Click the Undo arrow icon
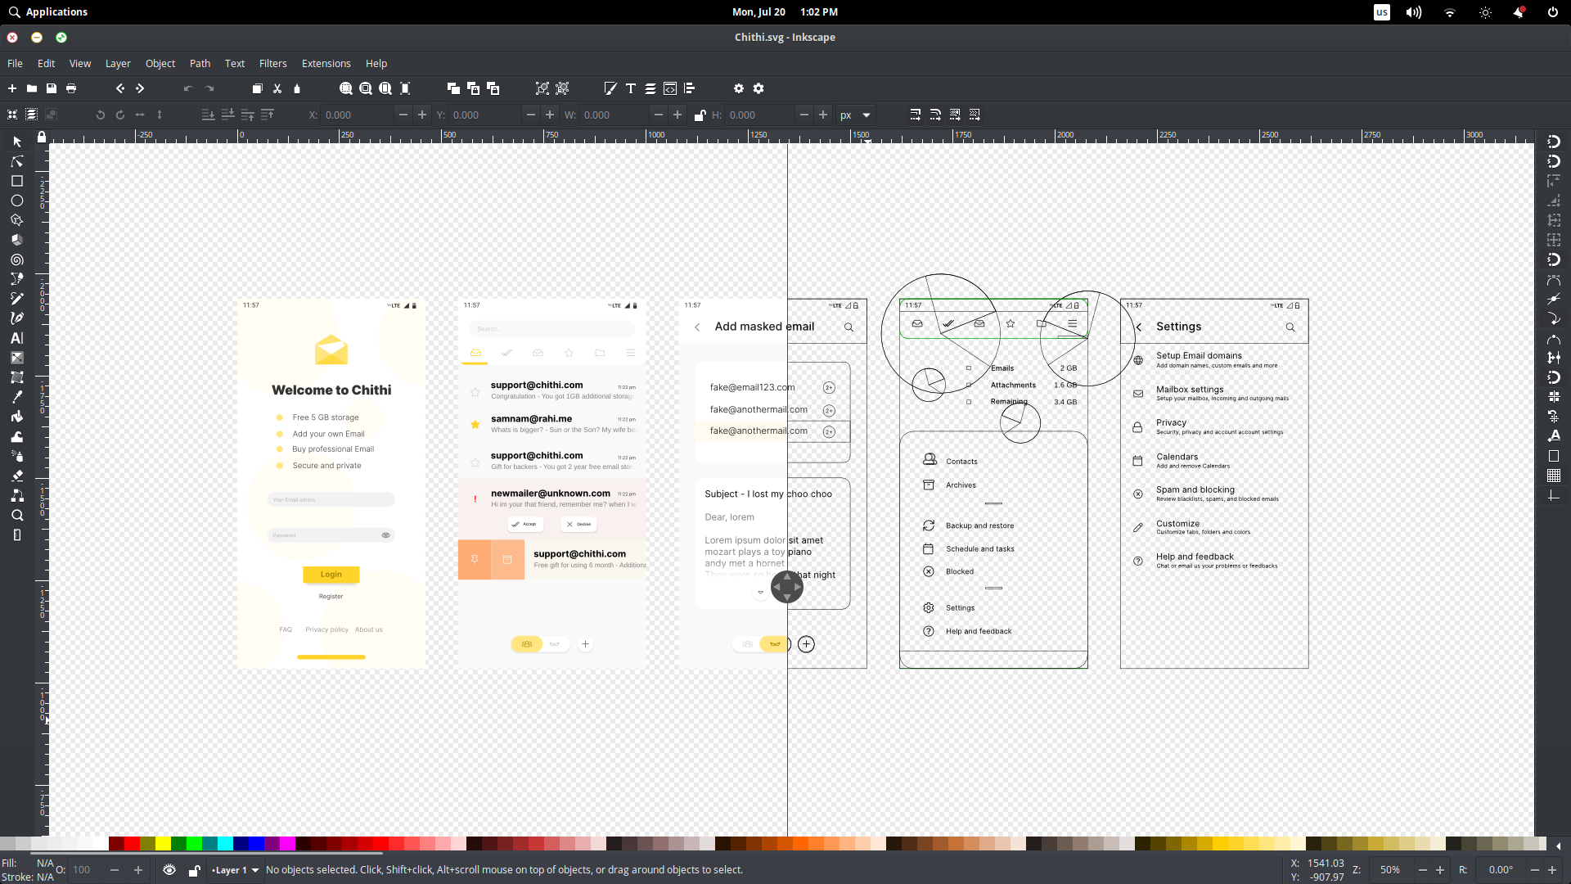Viewport: 1571px width, 884px height. (188, 88)
